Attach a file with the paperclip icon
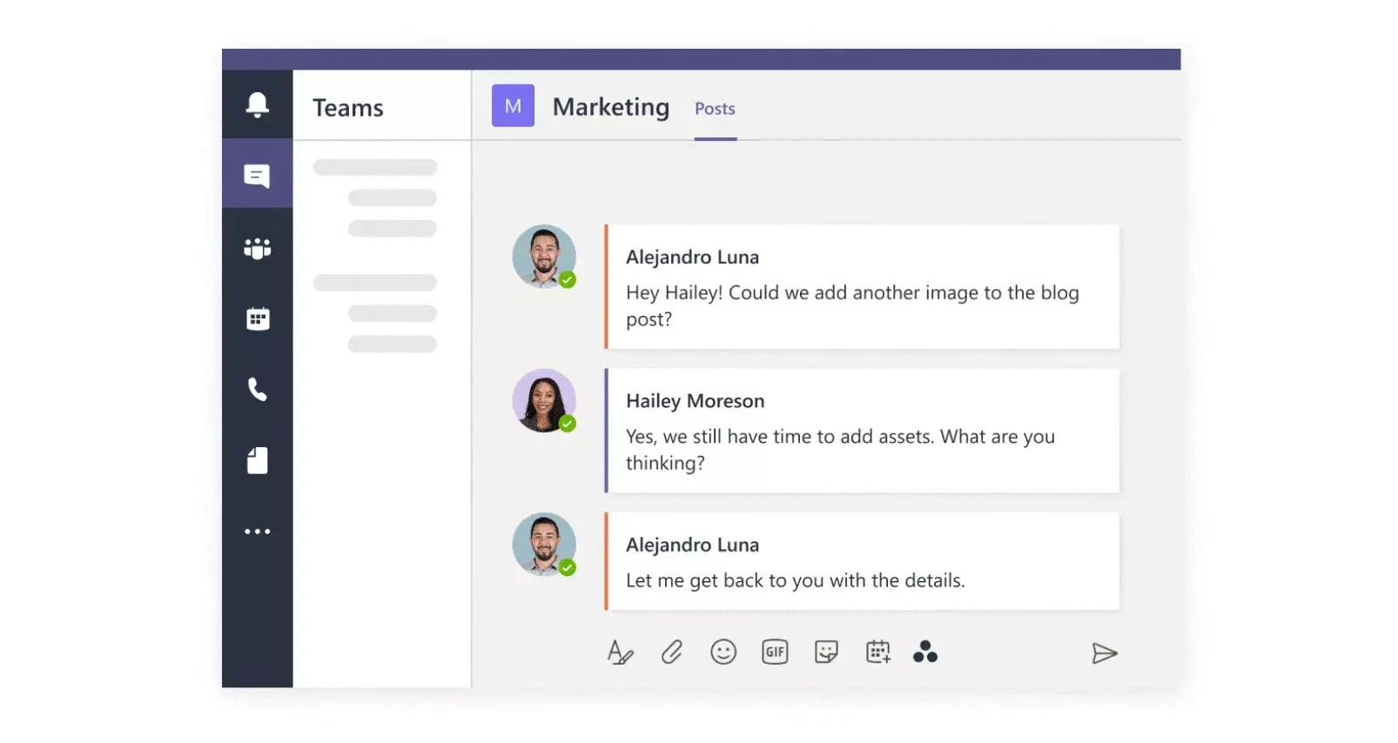Viewport: 1398px width, 743px height. tap(671, 652)
